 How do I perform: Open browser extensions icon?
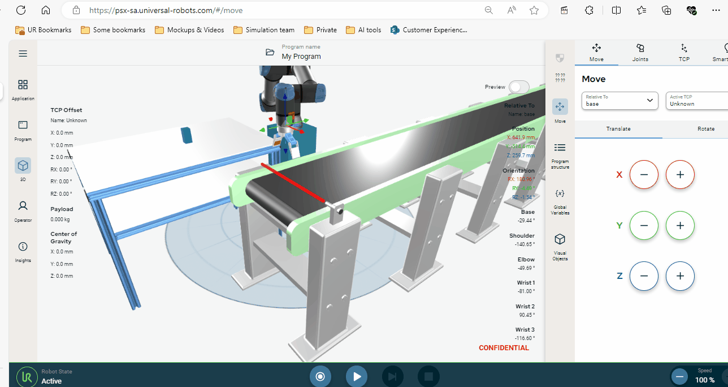pos(590,10)
